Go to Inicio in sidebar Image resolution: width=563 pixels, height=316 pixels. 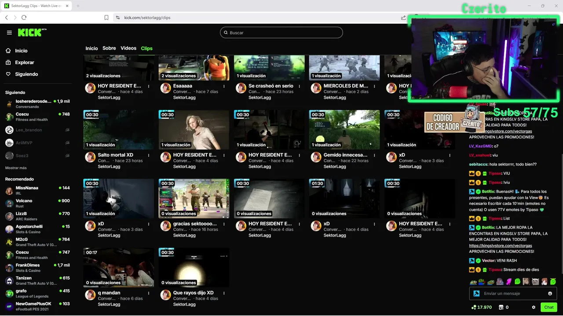[21, 51]
